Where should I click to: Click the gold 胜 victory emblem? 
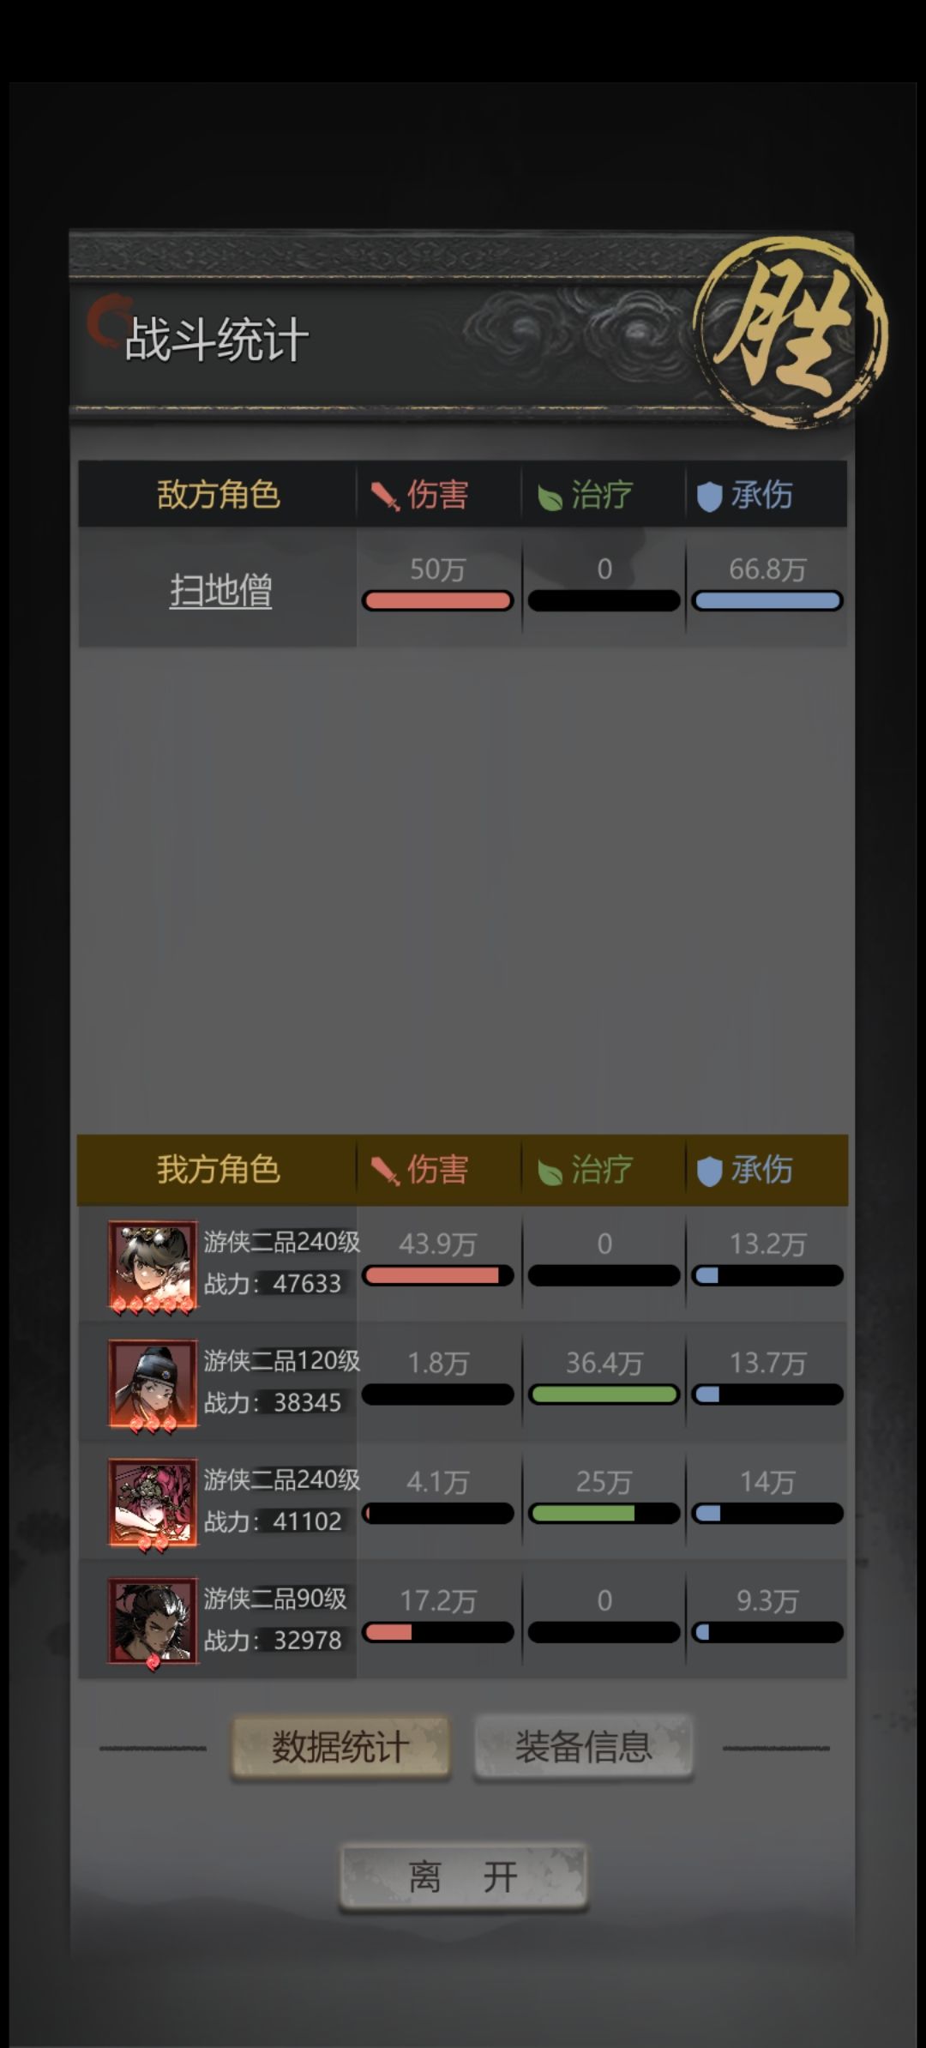pos(790,333)
